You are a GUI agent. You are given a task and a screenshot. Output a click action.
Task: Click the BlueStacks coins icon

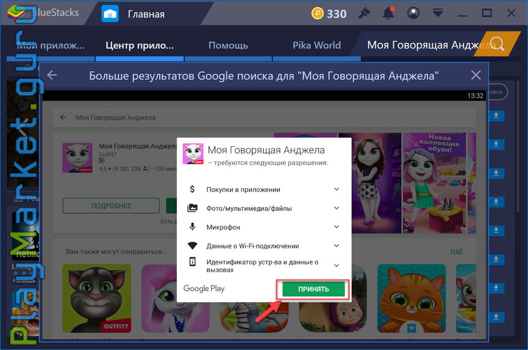[317, 13]
